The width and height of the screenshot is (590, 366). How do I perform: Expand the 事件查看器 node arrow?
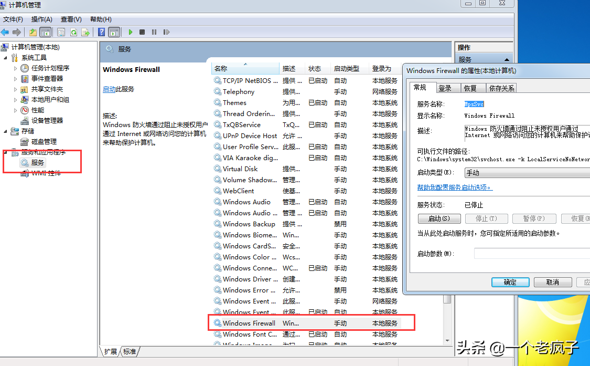(15, 79)
